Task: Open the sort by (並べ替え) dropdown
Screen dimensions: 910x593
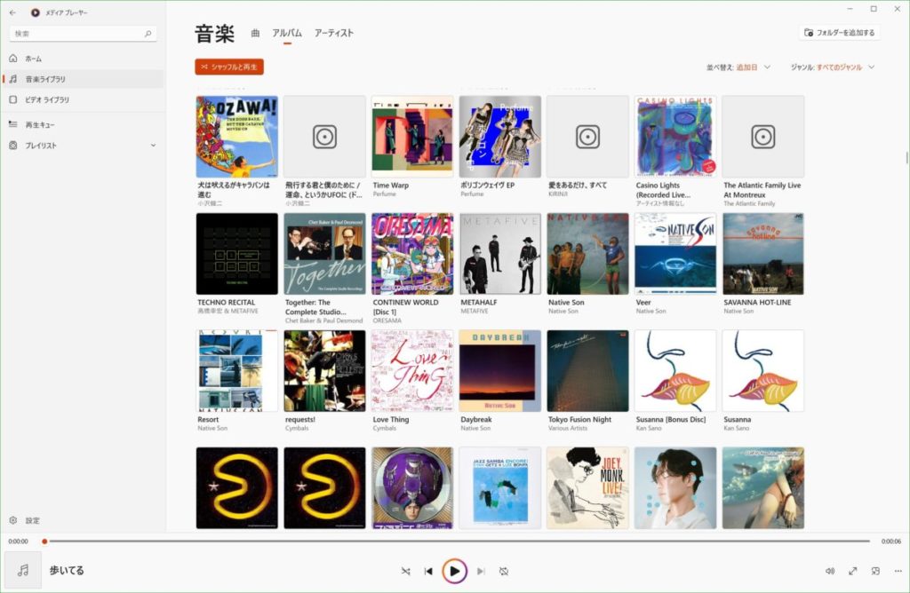Action: [738, 67]
